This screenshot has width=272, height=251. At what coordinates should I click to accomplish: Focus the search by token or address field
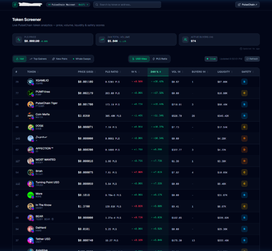[127, 5]
